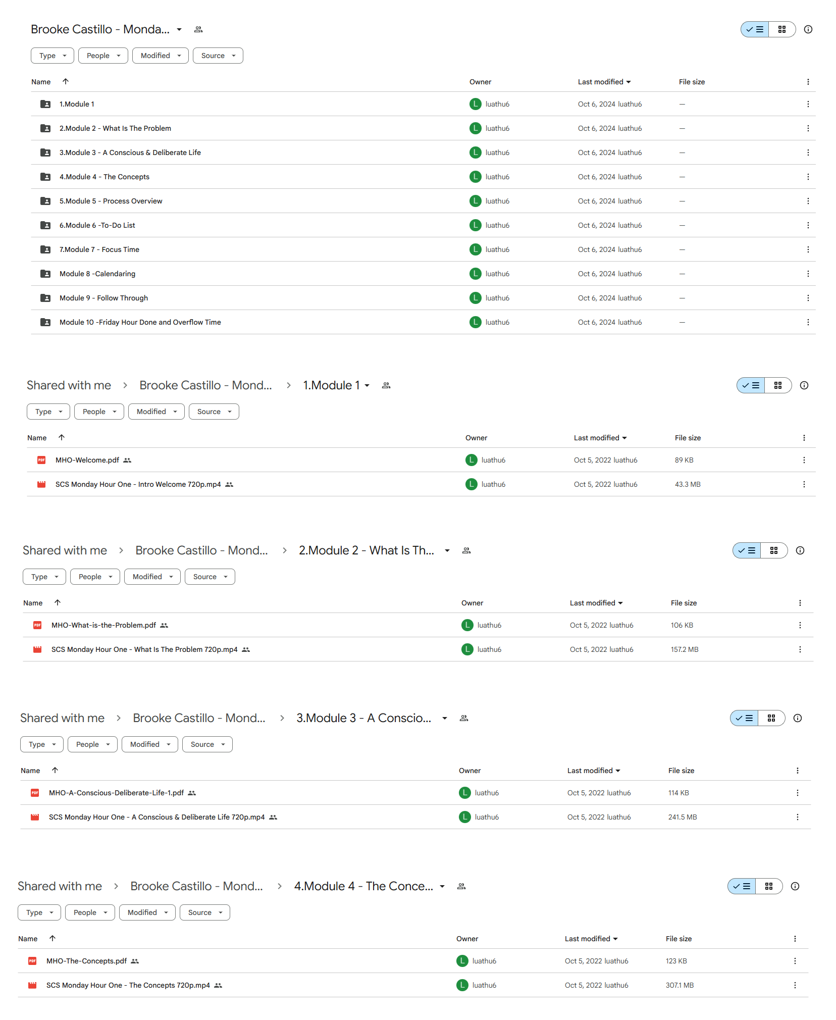This screenshot has height=1020, width=836.
Task: Sort by Last modified in 2.Module 2 list header
Action: click(x=596, y=603)
